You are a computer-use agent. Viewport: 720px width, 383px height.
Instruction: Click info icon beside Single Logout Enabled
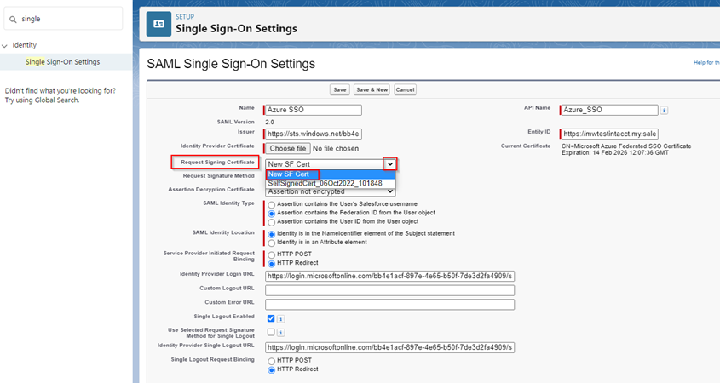click(281, 319)
